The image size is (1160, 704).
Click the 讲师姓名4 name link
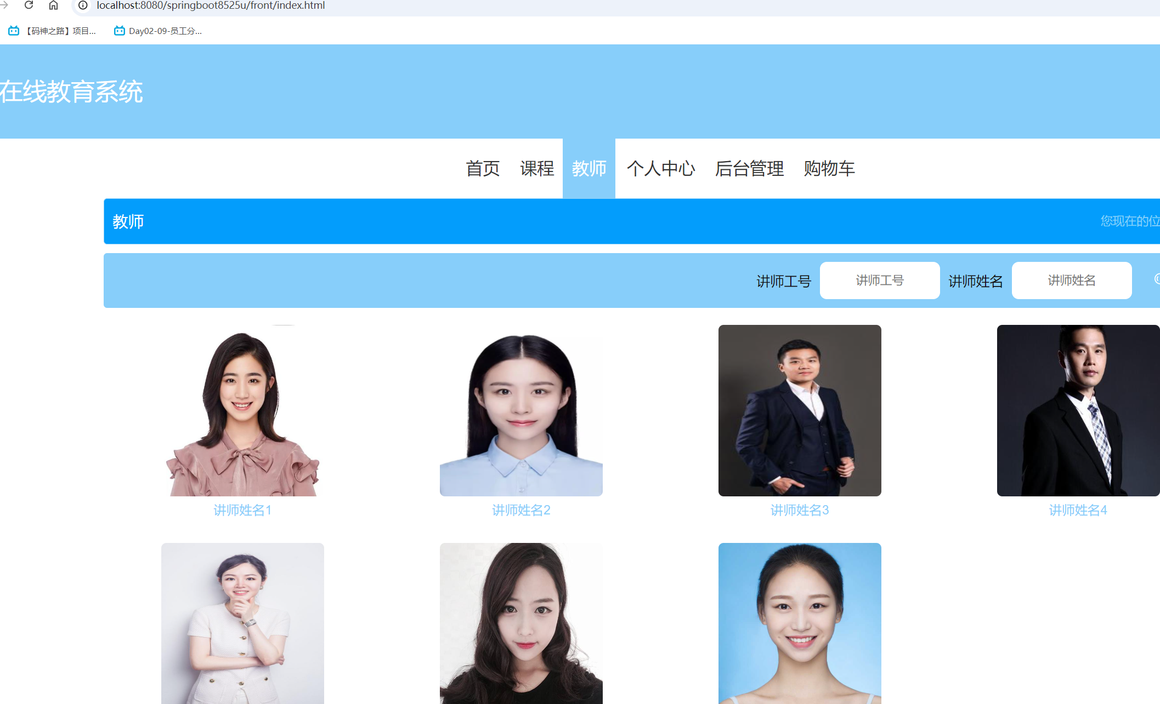click(1078, 511)
